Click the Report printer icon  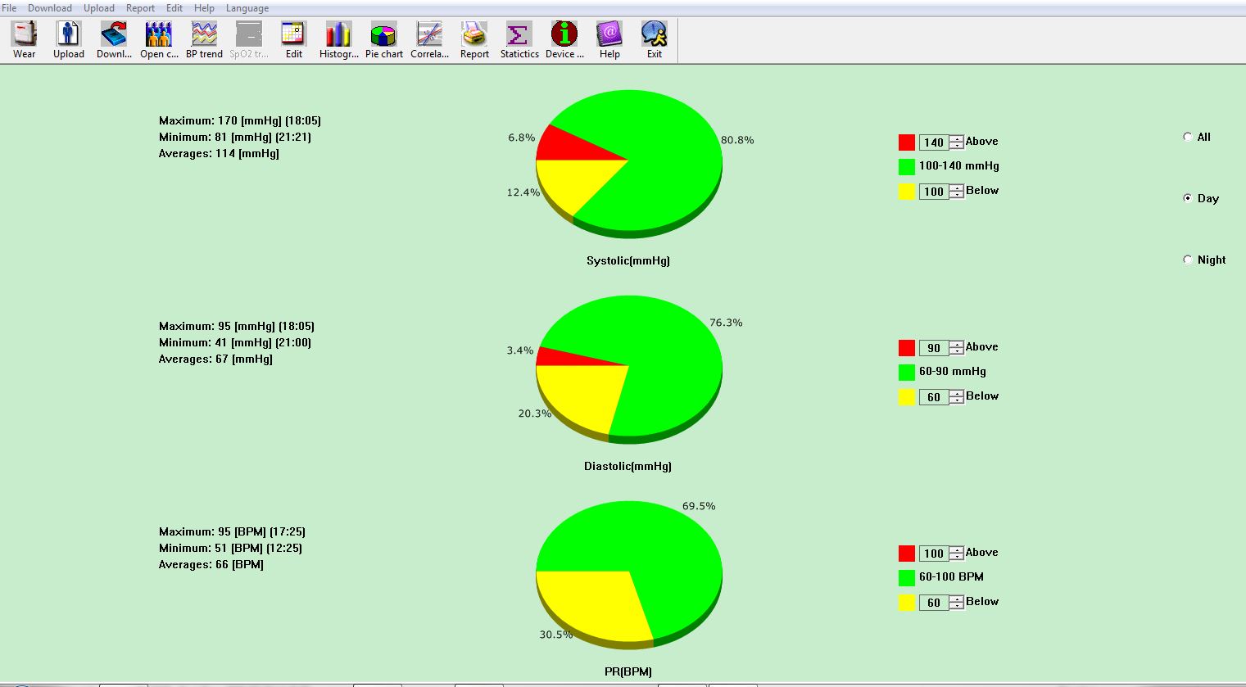click(474, 35)
